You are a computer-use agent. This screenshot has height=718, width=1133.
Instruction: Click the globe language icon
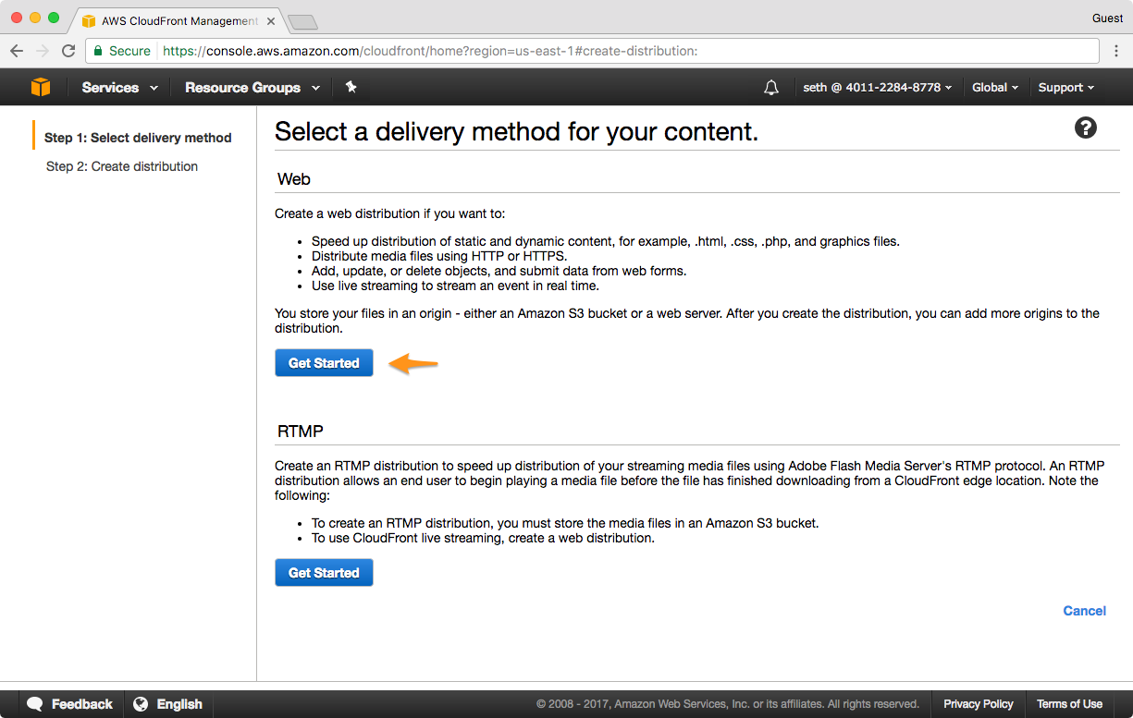tap(141, 704)
